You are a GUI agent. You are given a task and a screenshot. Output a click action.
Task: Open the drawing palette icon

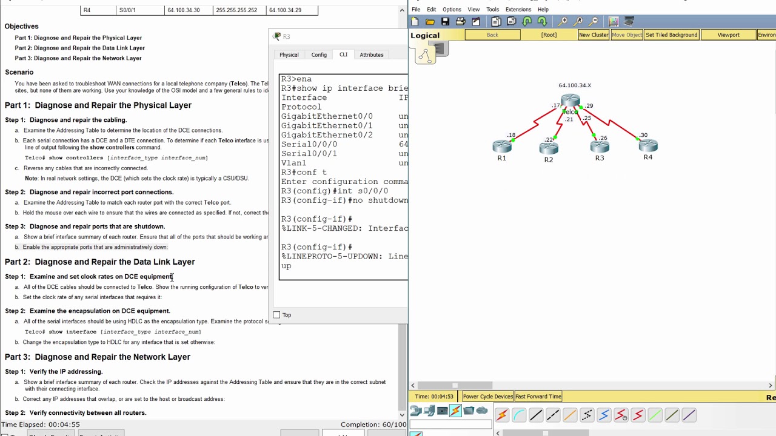point(614,22)
